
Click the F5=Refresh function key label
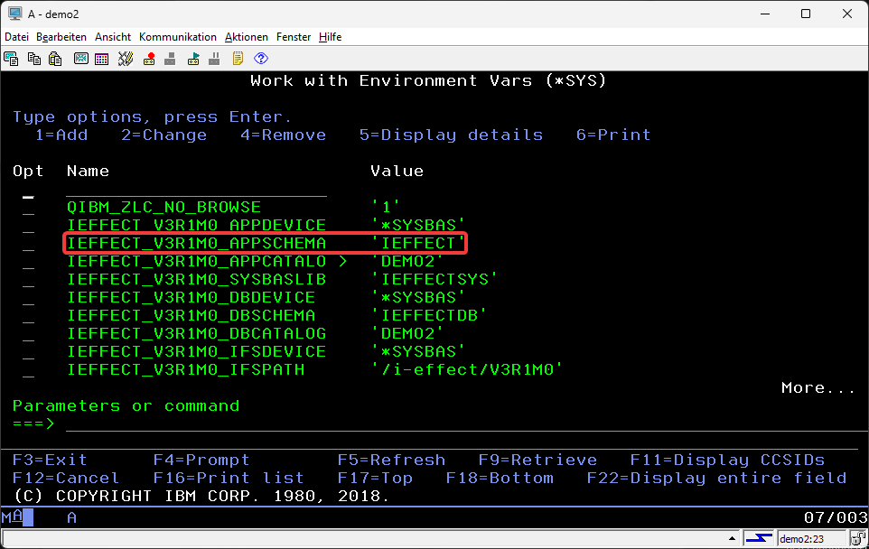[391, 460]
